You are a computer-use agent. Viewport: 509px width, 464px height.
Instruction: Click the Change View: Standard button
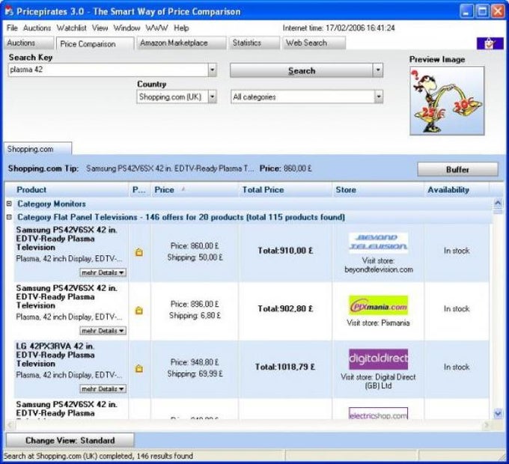tap(70, 440)
